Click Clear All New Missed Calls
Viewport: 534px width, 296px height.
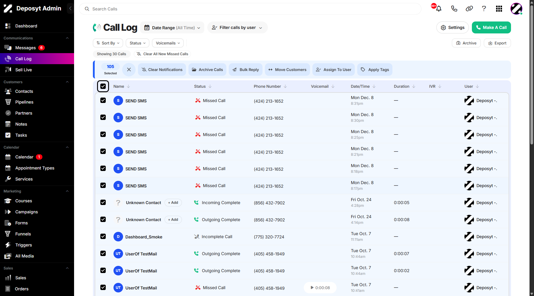click(x=162, y=54)
